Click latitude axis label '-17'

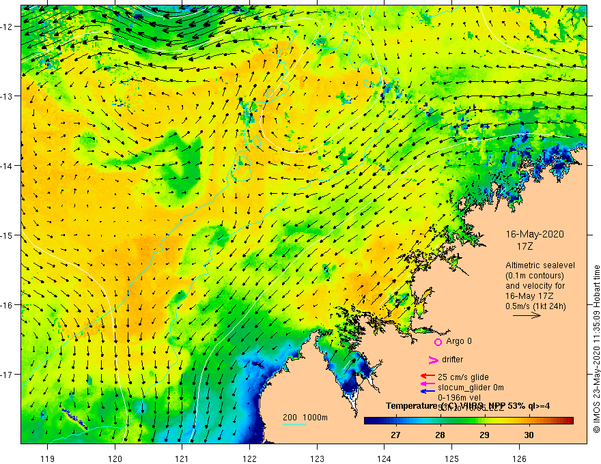[7, 375]
